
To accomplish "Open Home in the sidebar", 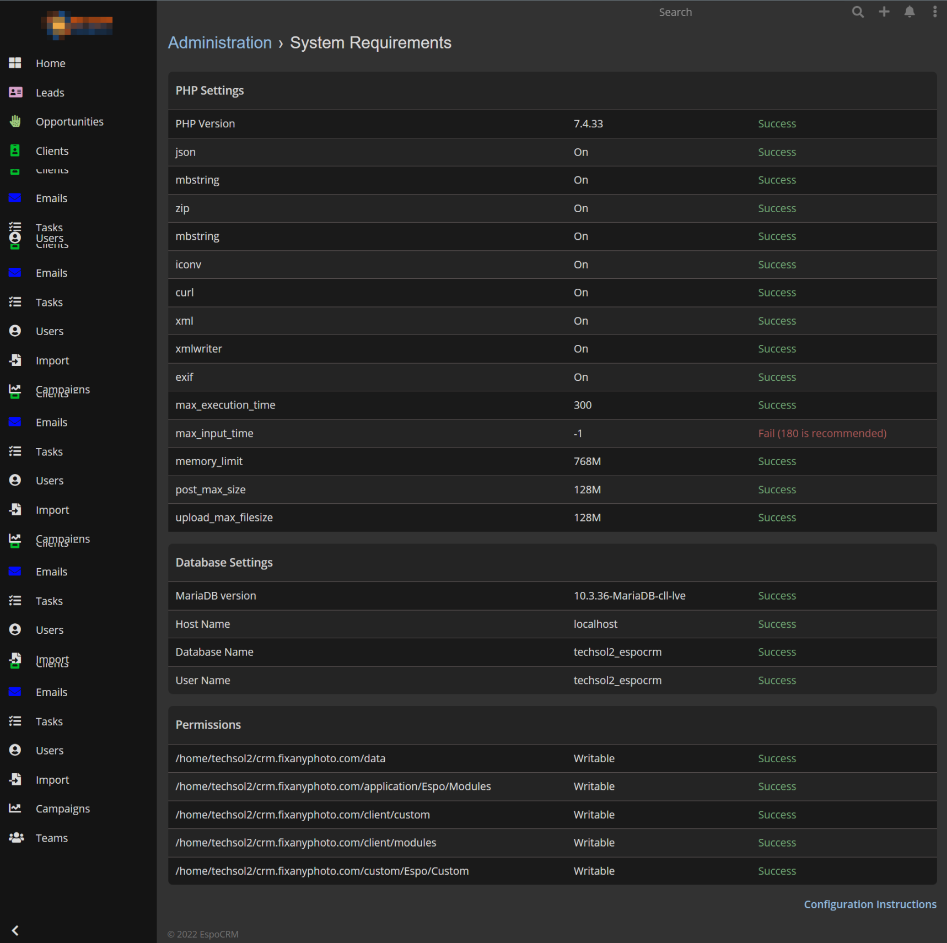I will (x=50, y=63).
